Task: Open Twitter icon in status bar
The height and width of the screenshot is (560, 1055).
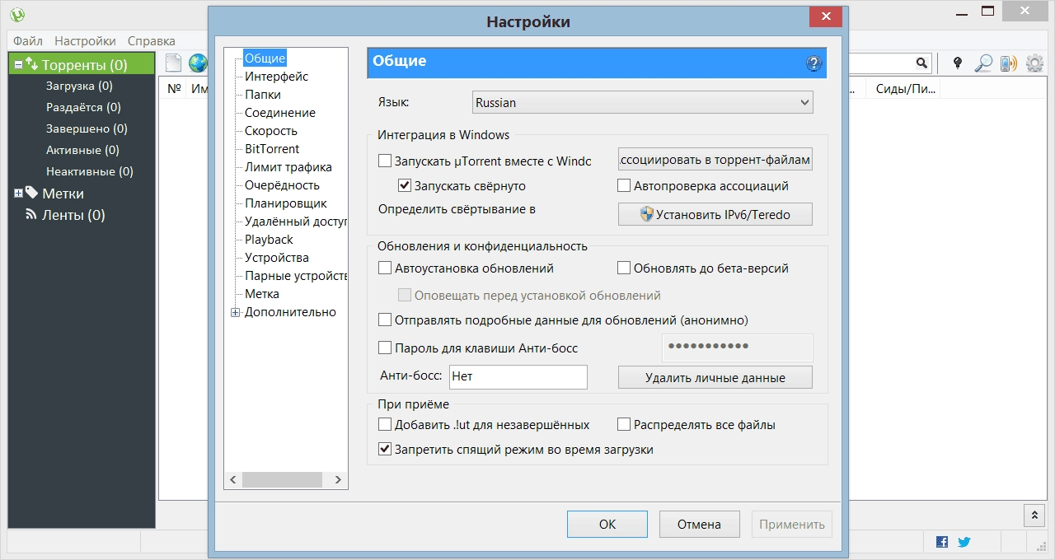Action: [964, 542]
